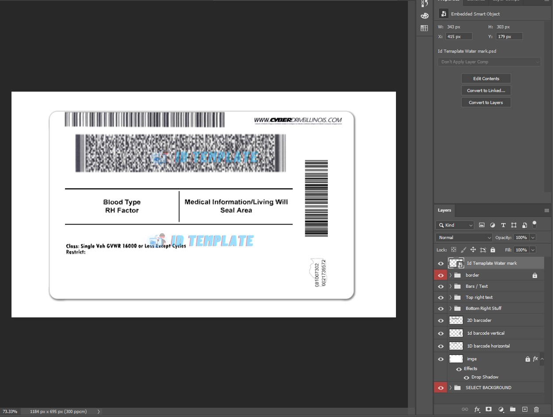The width and height of the screenshot is (553, 417).
Task: Open the Normal blend mode dropdown
Action: coord(464,238)
